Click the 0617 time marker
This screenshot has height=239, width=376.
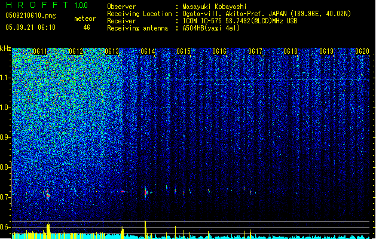pyautogui.click(x=255, y=51)
